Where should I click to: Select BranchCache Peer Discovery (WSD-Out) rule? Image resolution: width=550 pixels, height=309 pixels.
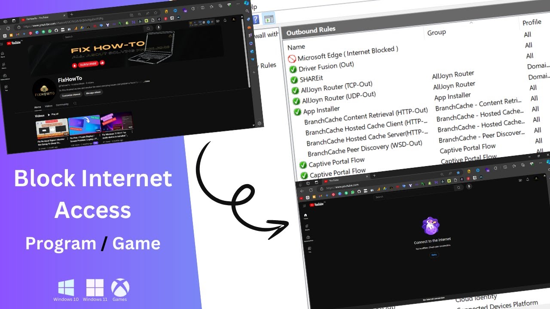coord(365,148)
